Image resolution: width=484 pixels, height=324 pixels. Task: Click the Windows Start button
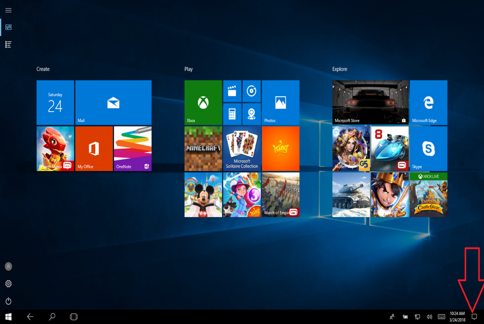[x=8, y=316]
